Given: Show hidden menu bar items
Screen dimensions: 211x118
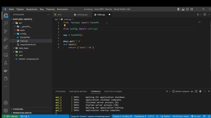Looking at the screenshot, I should point(73,9).
